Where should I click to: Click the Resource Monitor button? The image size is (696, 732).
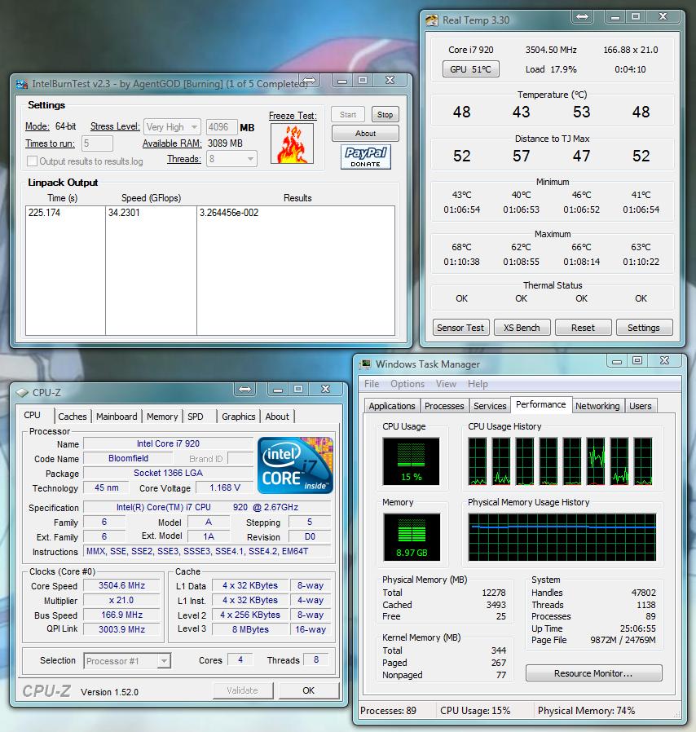tap(593, 673)
